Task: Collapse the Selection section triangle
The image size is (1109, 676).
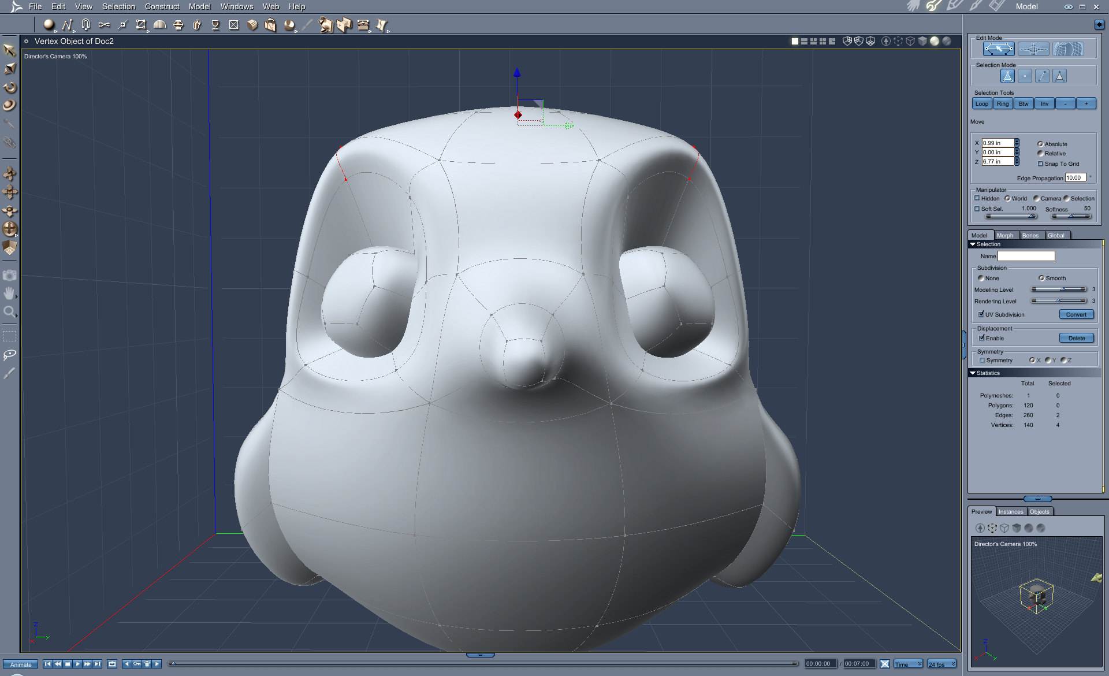Action: point(973,244)
